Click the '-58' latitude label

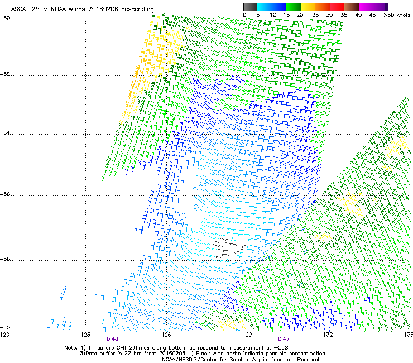pyautogui.click(x=5, y=259)
